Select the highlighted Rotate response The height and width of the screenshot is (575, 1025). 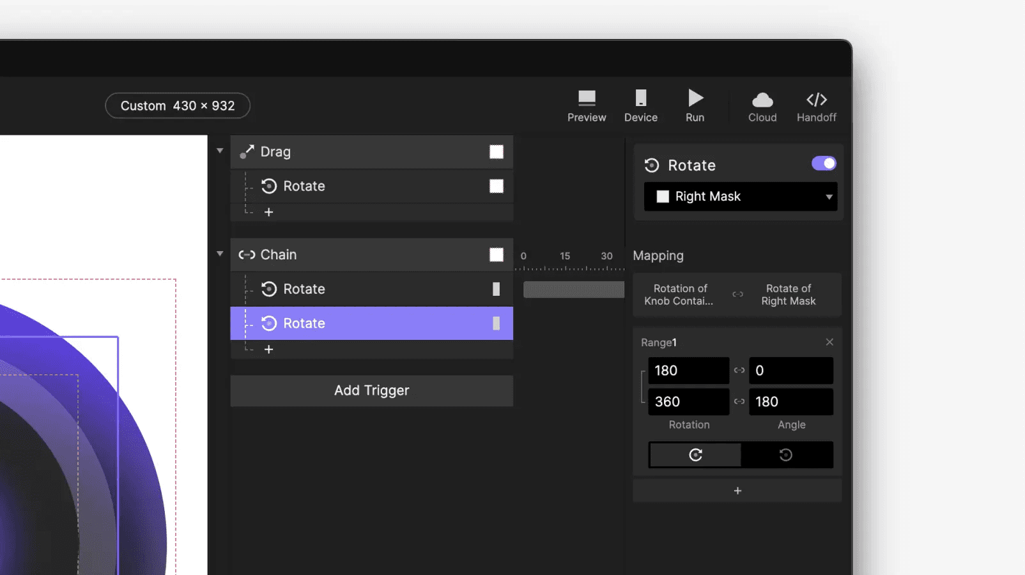click(x=371, y=323)
